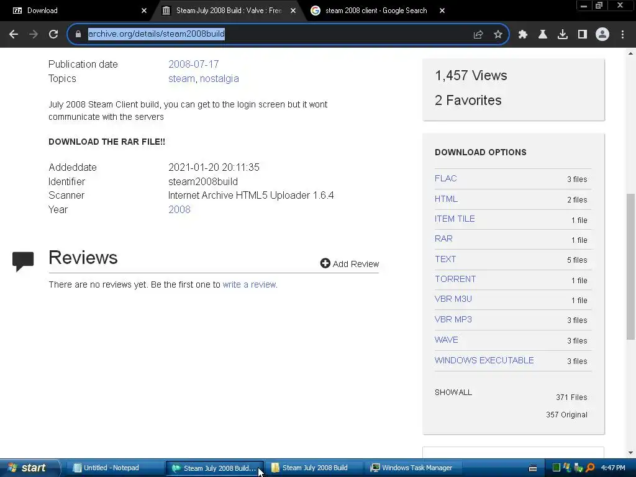Click the taskbar clock 4:47 PM
The width and height of the screenshot is (636, 477).
coord(613,468)
